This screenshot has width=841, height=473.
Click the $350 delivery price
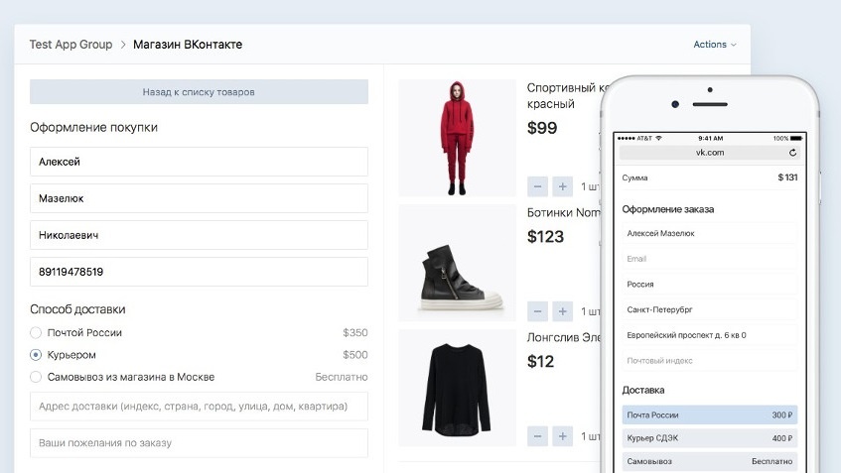tap(355, 332)
